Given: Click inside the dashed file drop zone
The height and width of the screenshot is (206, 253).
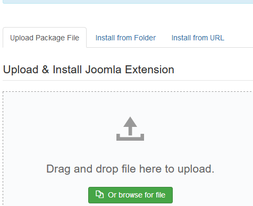Looking at the screenshot, I should coord(128,149).
